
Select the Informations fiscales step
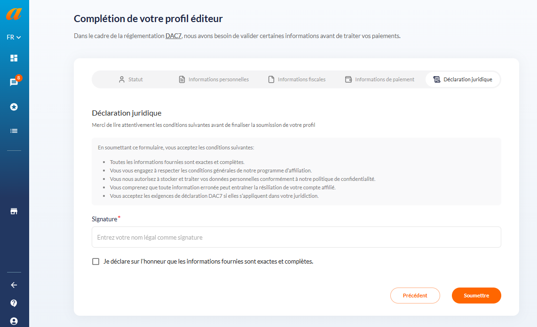tap(297, 79)
